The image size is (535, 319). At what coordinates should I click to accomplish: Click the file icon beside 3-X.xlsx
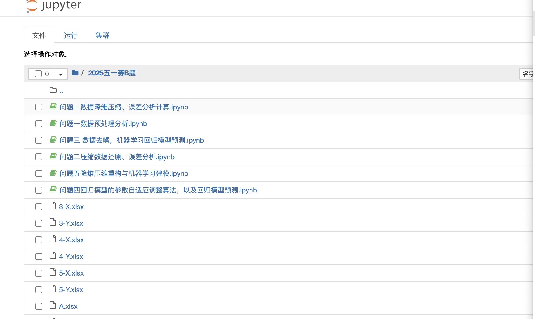tap(53, 206)
